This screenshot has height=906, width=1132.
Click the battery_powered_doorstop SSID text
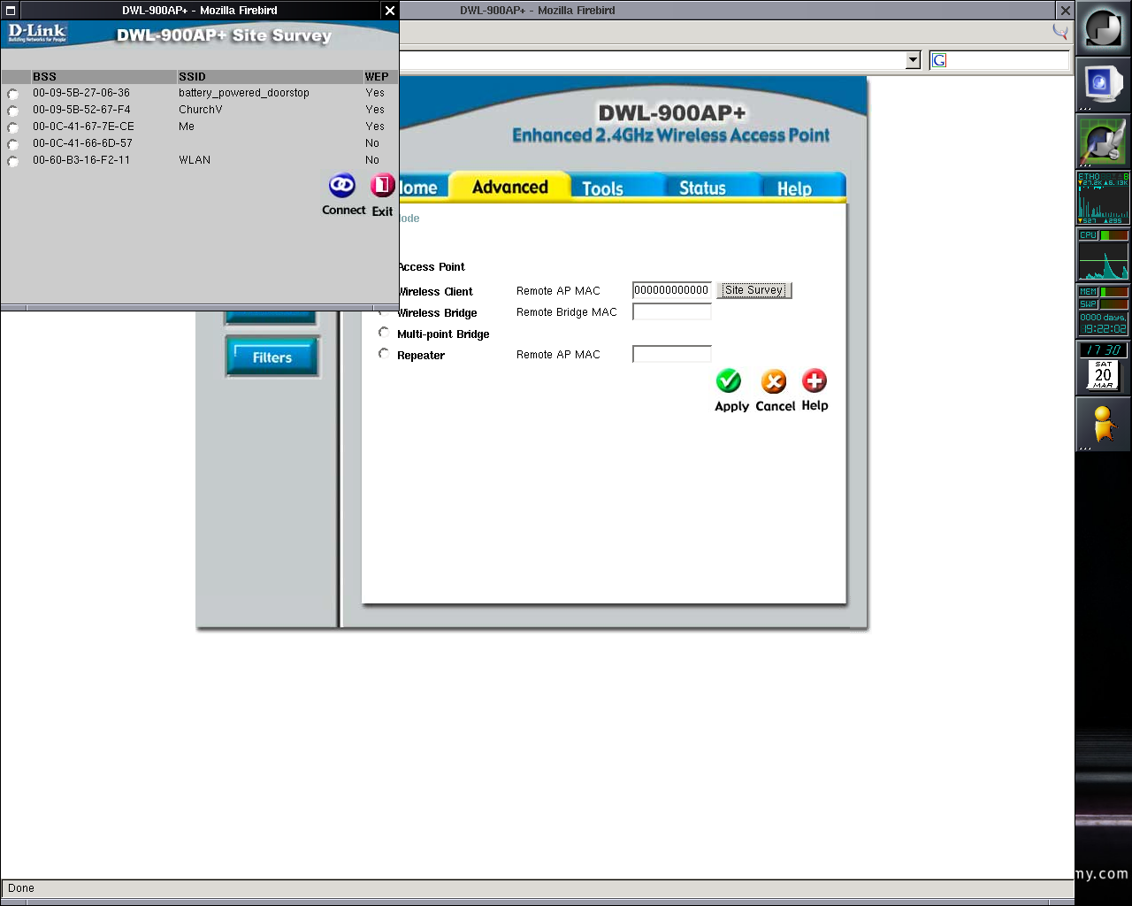point(244,93)
